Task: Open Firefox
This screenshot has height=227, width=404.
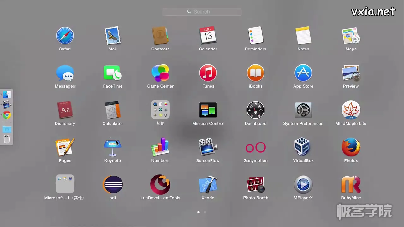Action: 351,147
